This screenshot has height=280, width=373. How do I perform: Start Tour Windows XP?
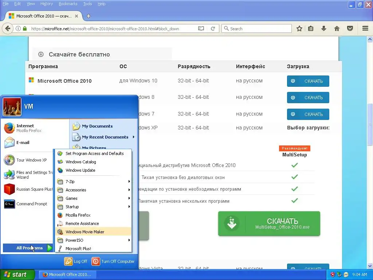tap(28, 160)
